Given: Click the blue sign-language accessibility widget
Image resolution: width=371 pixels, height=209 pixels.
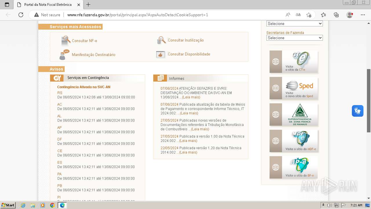Looking at the screenshot, I should tap(358, 111).
